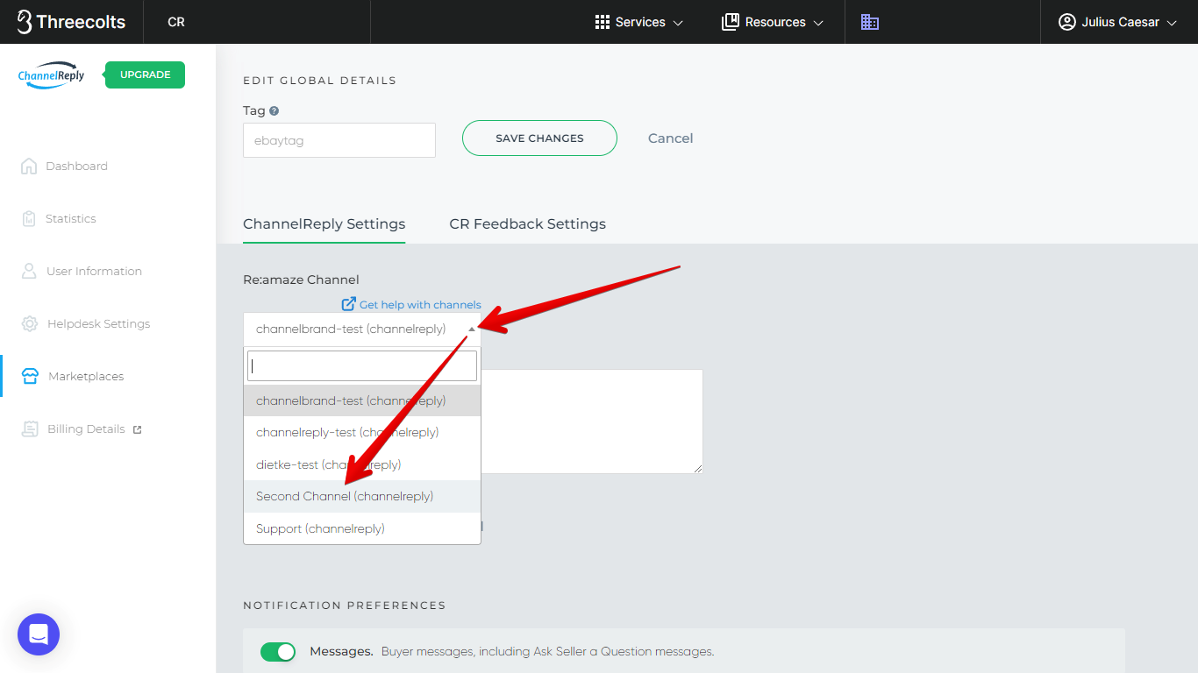Viewport: 1198px width, 673px height.
Task: Click the Threecolts logo
Action: [72, 22]
